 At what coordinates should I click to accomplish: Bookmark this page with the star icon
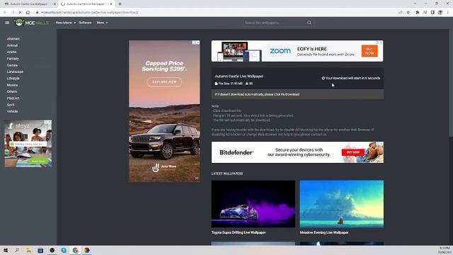408,13
